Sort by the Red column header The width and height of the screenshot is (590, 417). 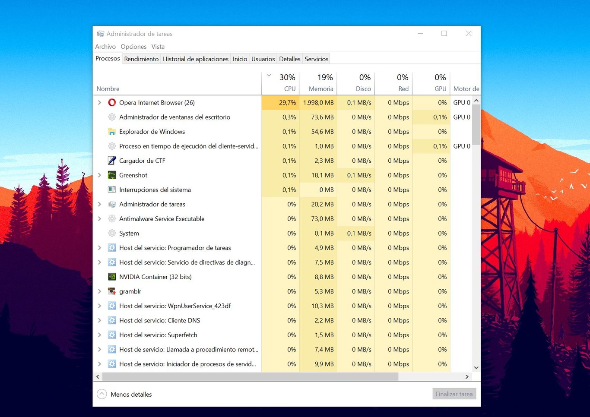tap(393, 83)
